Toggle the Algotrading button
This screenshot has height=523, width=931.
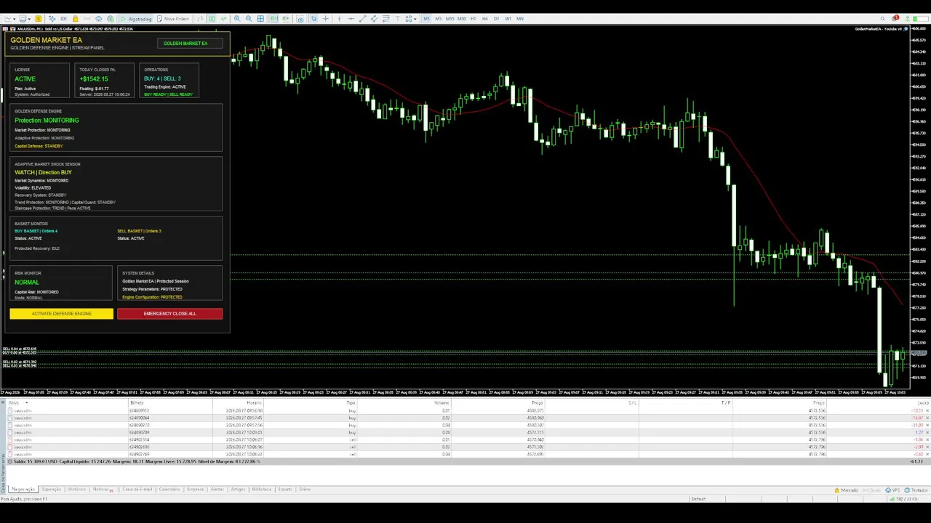tap(137, 19)
